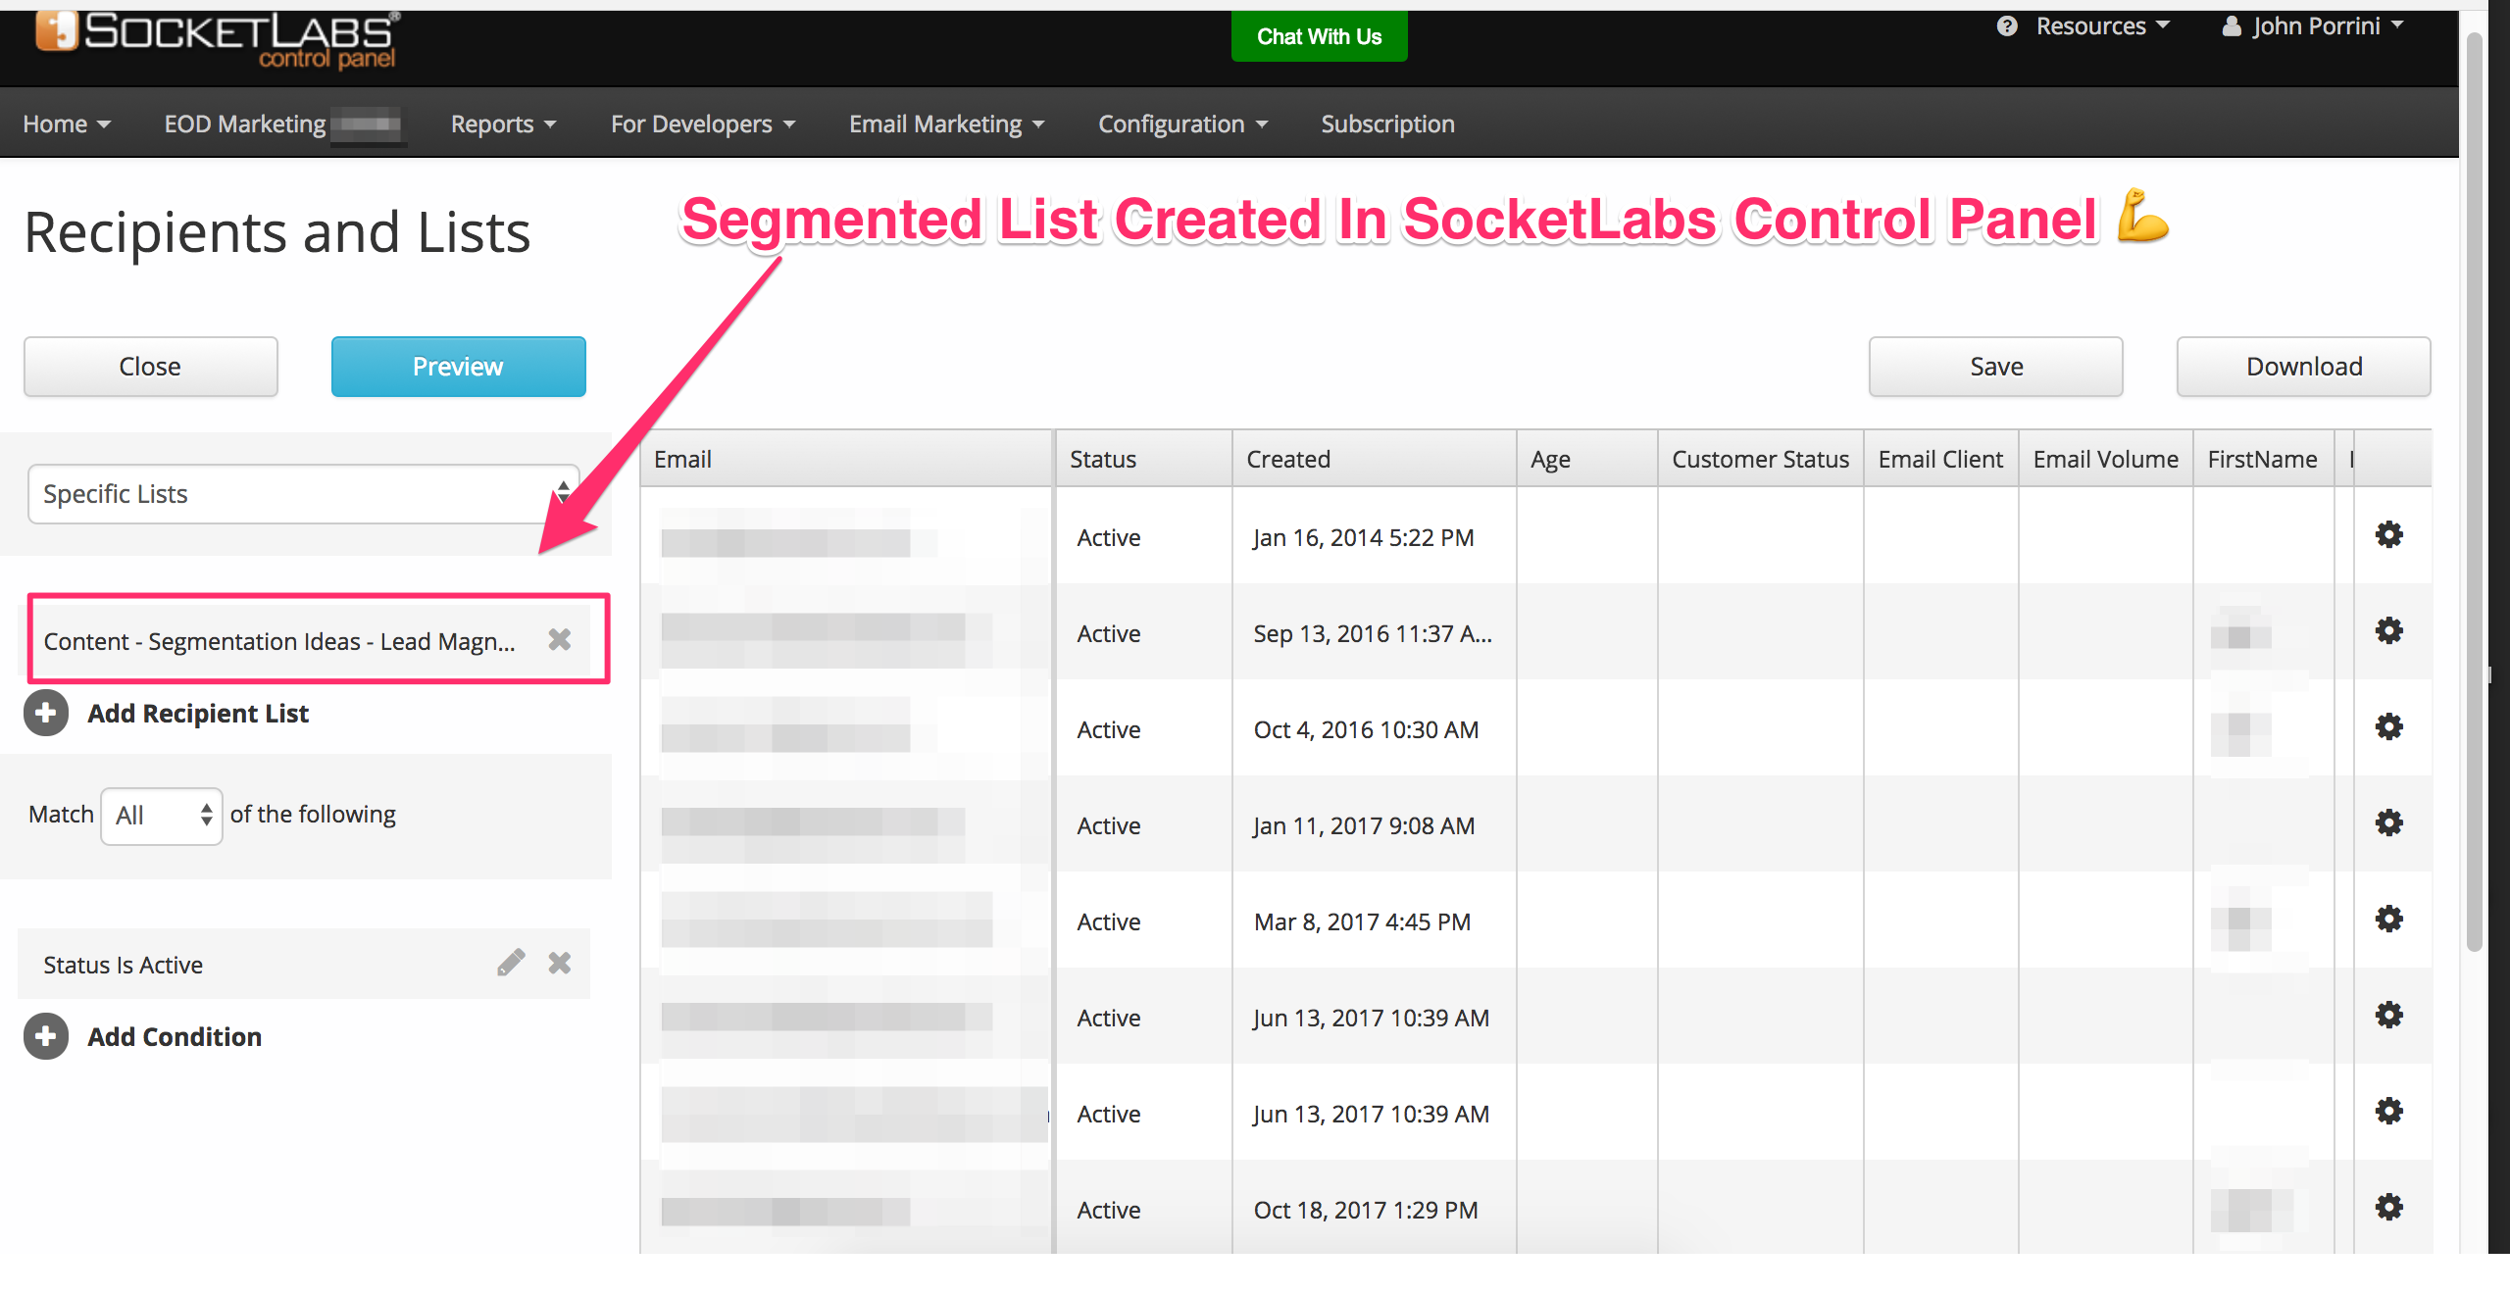The width and height of the screenshot is (2510, 1294).
Task: Sort by the FirstName column header
Action: tap(2263, 459)
